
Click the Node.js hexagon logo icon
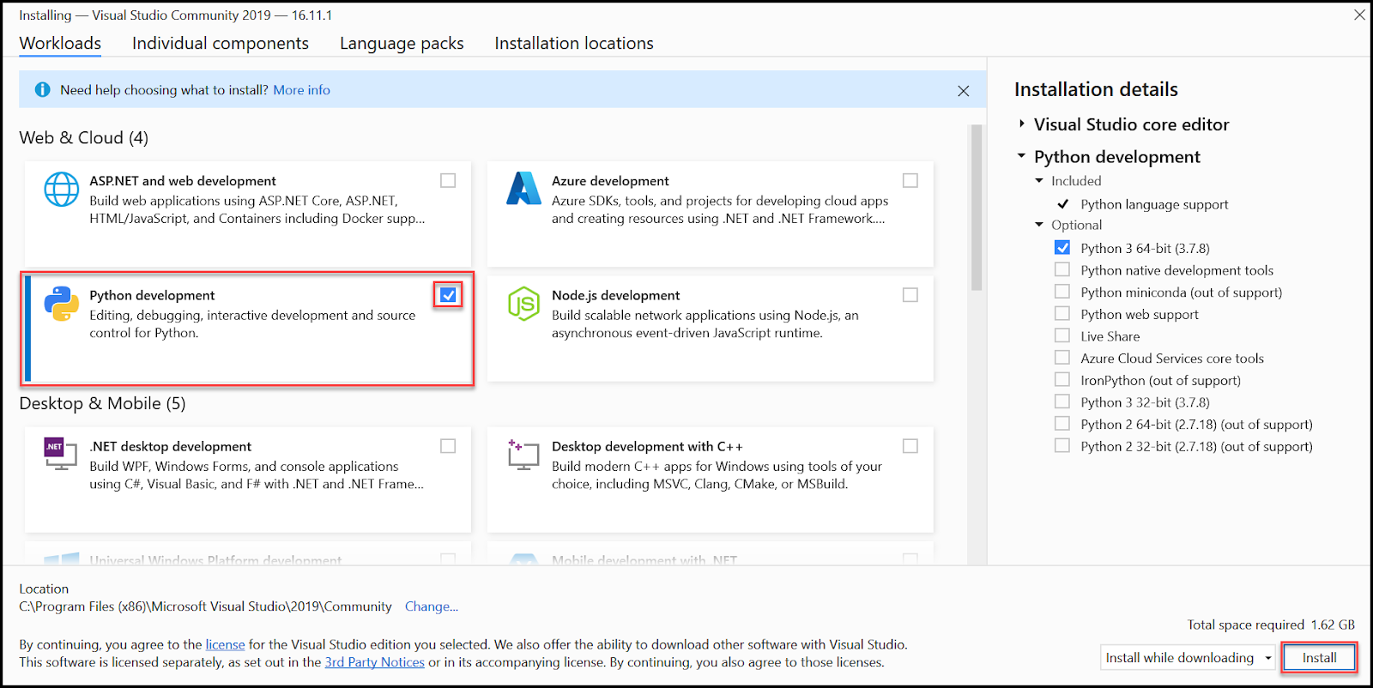click(523, 304)
